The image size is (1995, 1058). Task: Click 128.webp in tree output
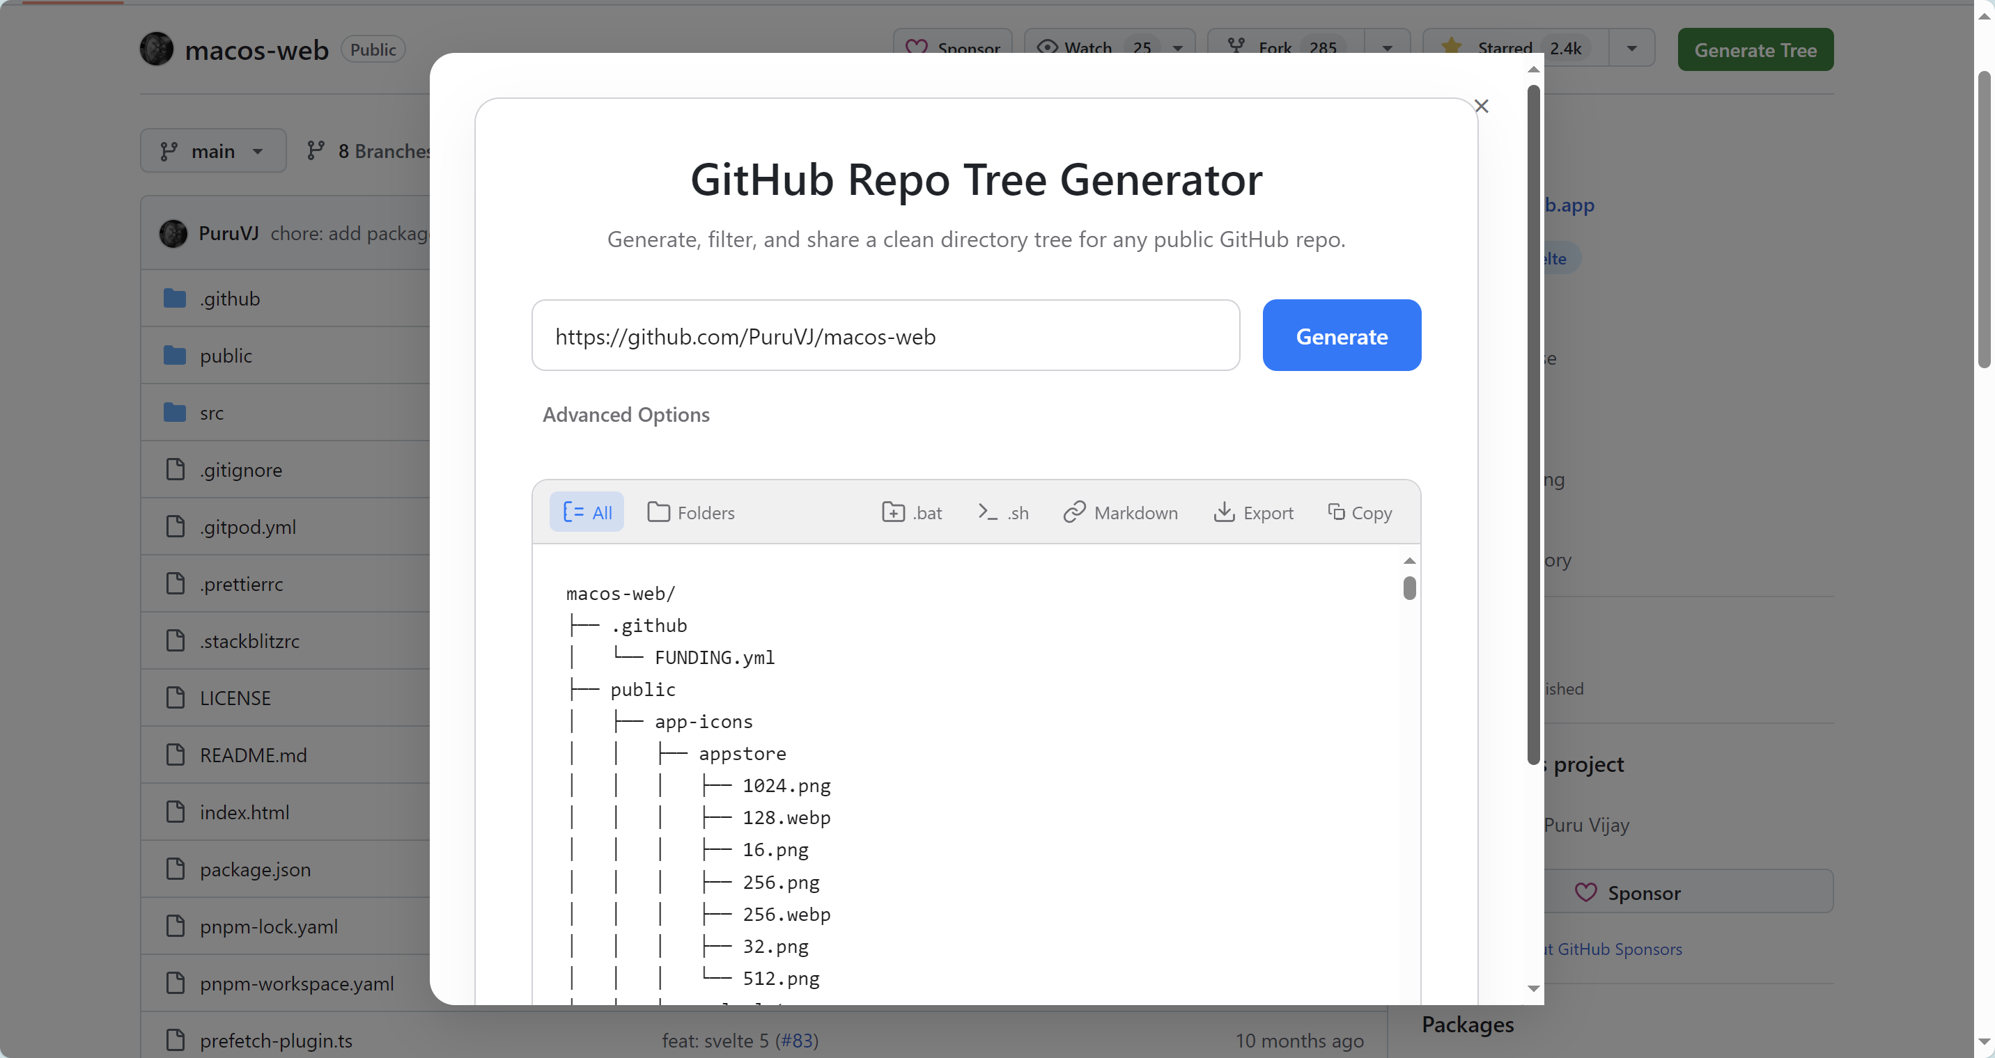[786, 818]
